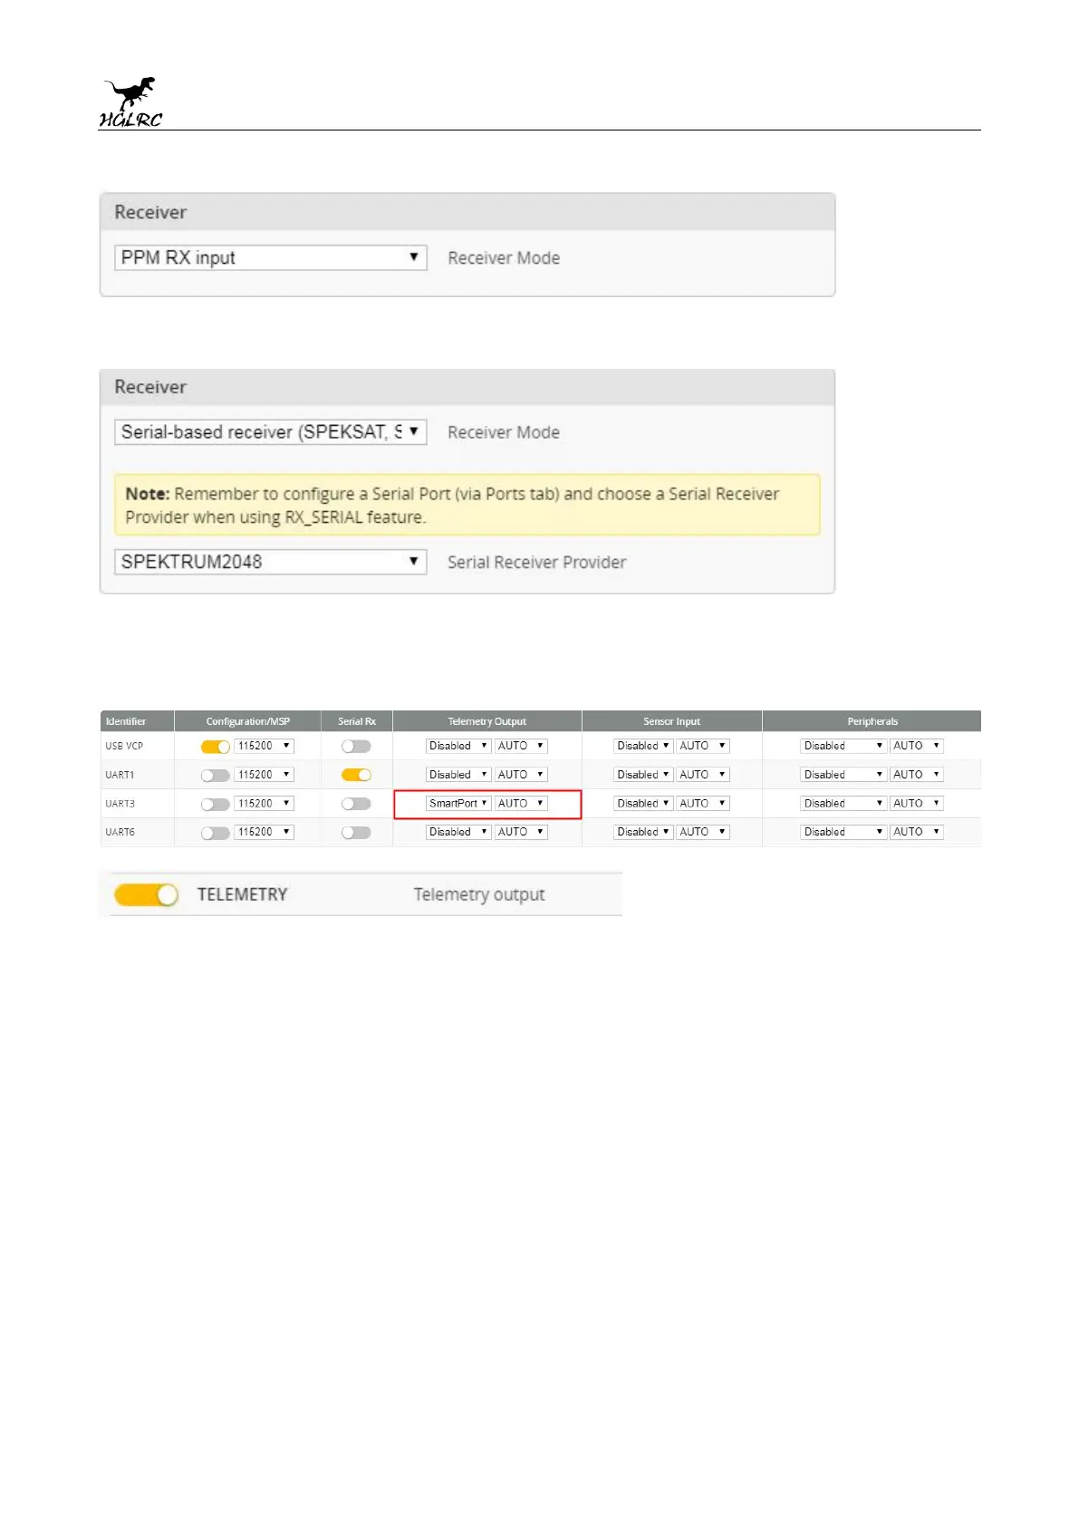Image resolution: width=1079 pixels, height=1526 pixels.
Task: Open UART3 peripherals AUTO baud dropdown
Action: coord(917,804)
